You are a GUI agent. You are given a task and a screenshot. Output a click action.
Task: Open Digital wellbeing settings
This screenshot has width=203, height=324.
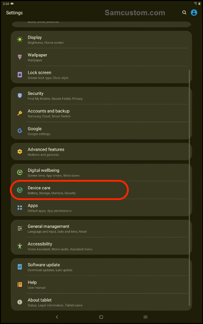tap(101, 173)
